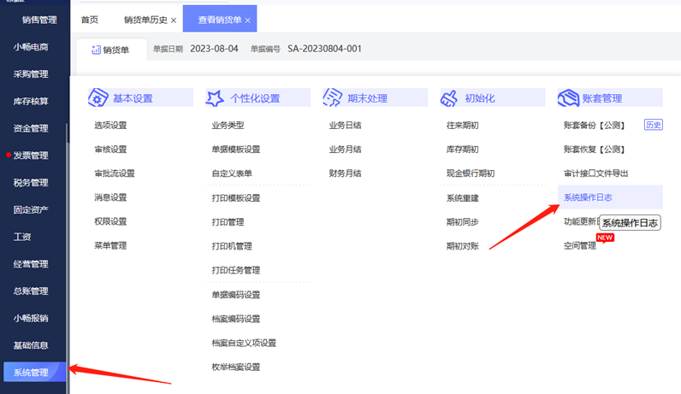681x394 pixels.
Task: Open 业务月结 link
Action: coord(345,150)
